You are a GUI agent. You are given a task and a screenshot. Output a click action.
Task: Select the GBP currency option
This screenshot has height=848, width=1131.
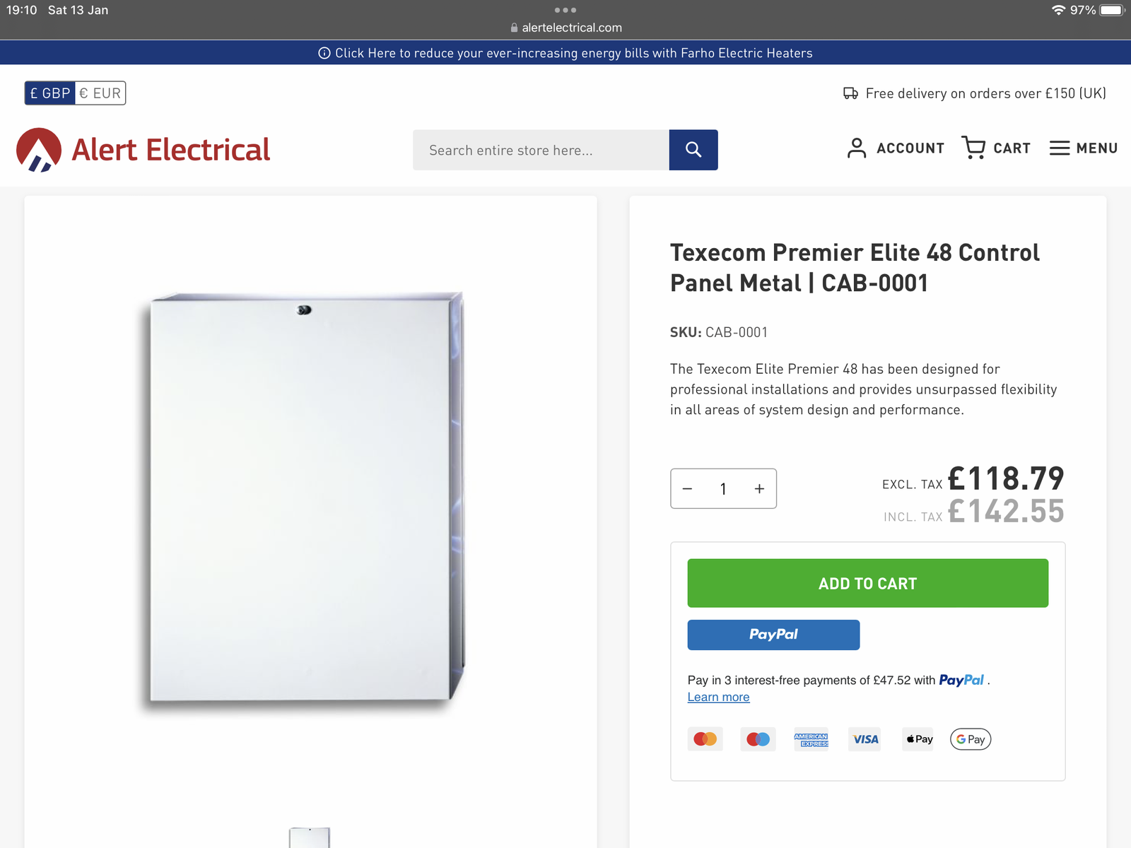(x=50, y=93)
